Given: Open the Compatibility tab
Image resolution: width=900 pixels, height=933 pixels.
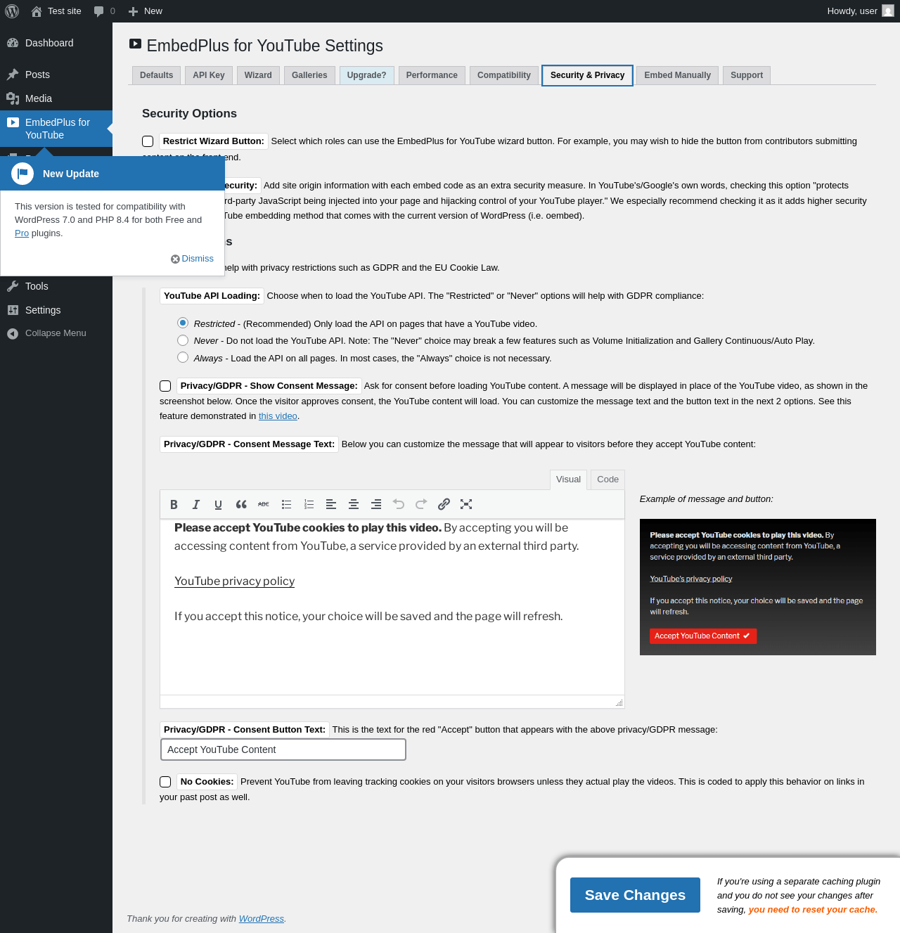Looking at the screenshot, I should click(504, 75).
